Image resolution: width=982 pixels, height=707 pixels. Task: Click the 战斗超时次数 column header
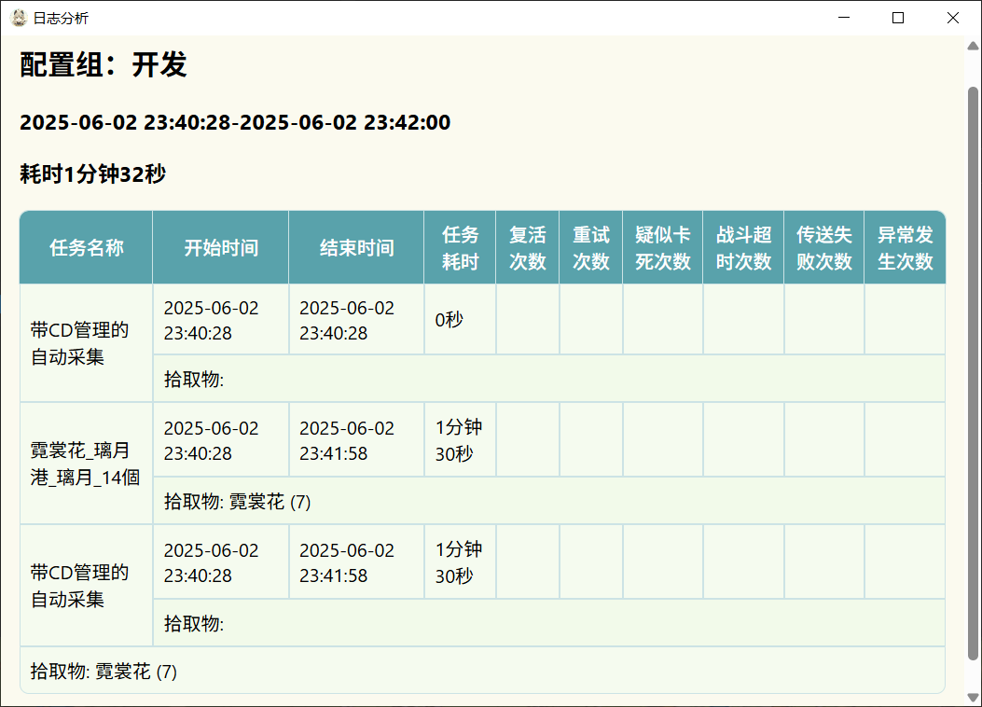tap(743, 247)
